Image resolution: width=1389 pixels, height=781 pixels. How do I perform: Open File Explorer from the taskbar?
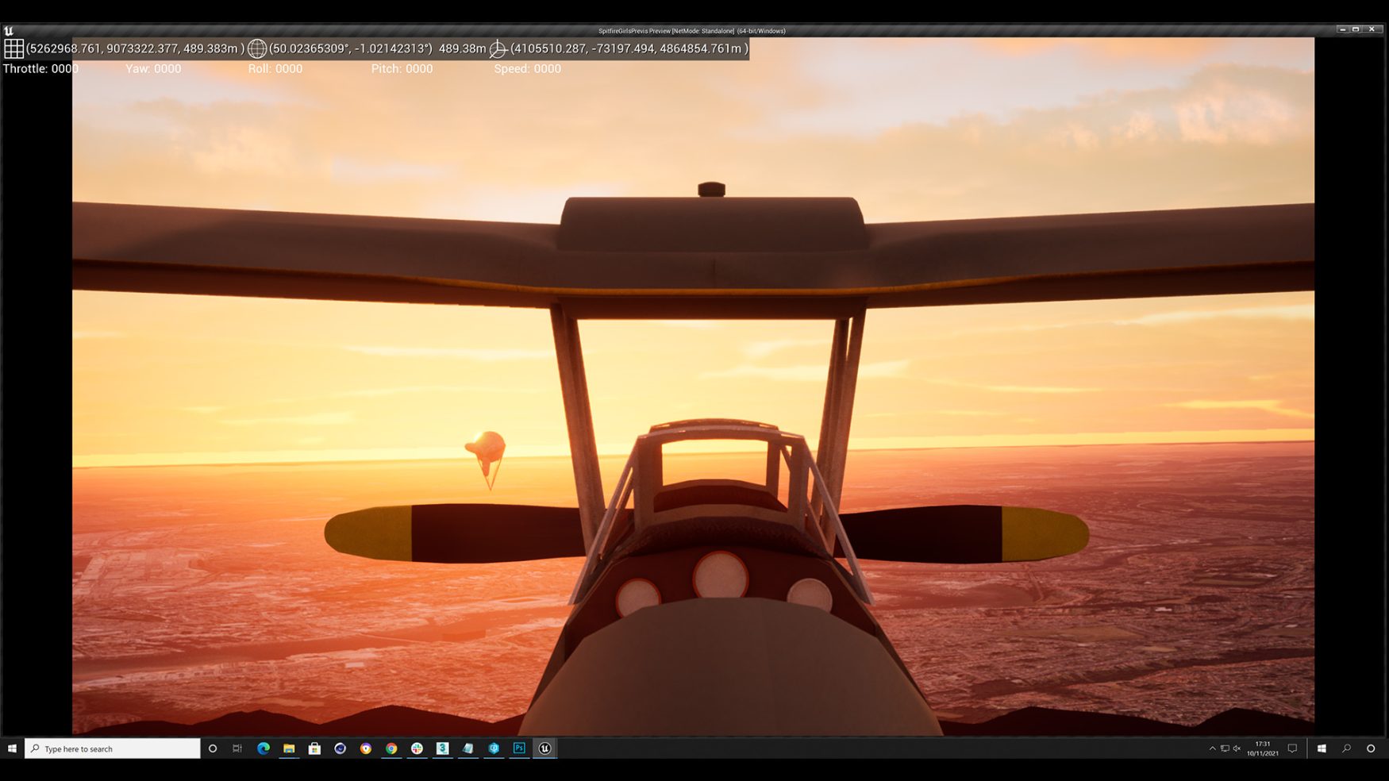click(289, 748)
